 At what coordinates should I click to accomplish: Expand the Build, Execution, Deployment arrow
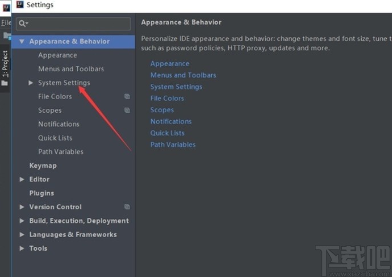tap(22, 221)
